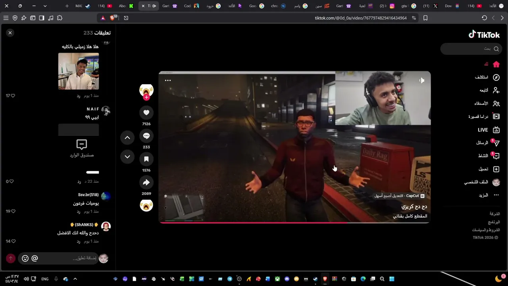Show hidden system tray icons
This screenshot has height=286, width=508.
coord(75,279)
